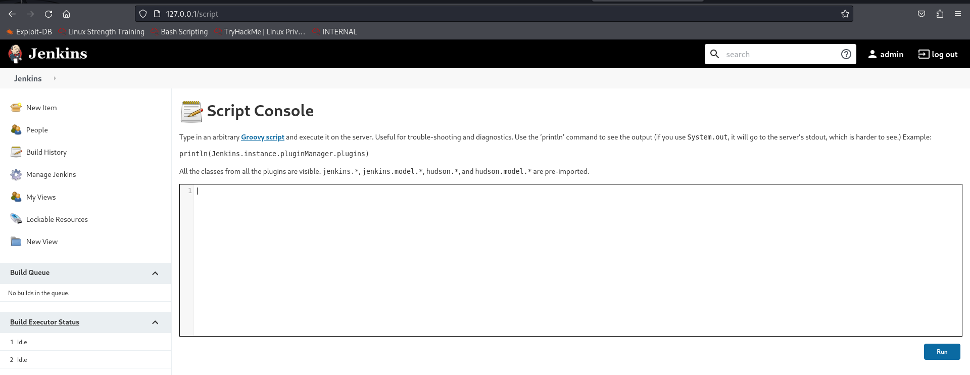Click the Build History notepad icon
The image size is (970, 375).
16,152
